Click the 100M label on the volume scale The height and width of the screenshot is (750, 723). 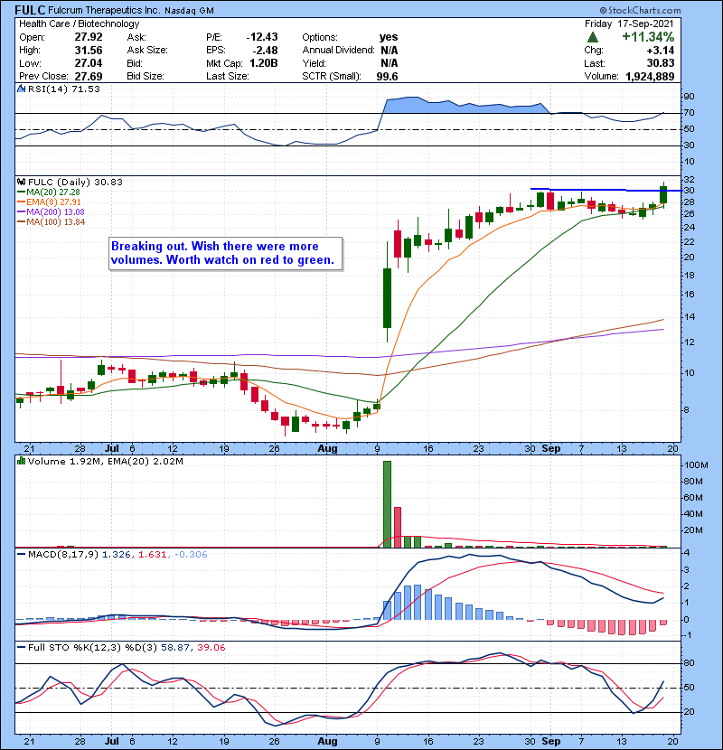point(696,465)
